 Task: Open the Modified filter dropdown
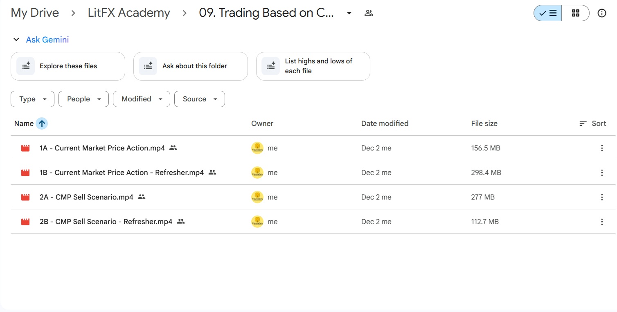click(x=141, y=99)
